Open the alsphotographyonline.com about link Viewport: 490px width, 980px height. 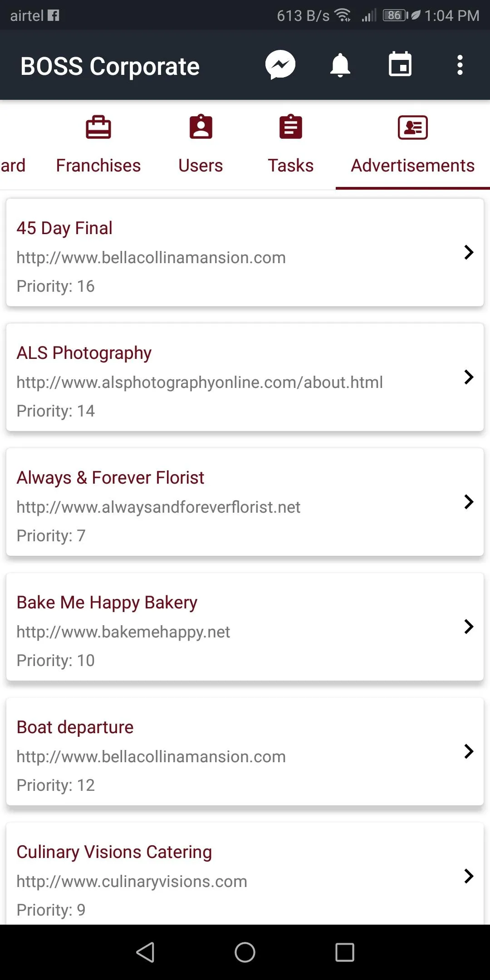click(200, 382)
